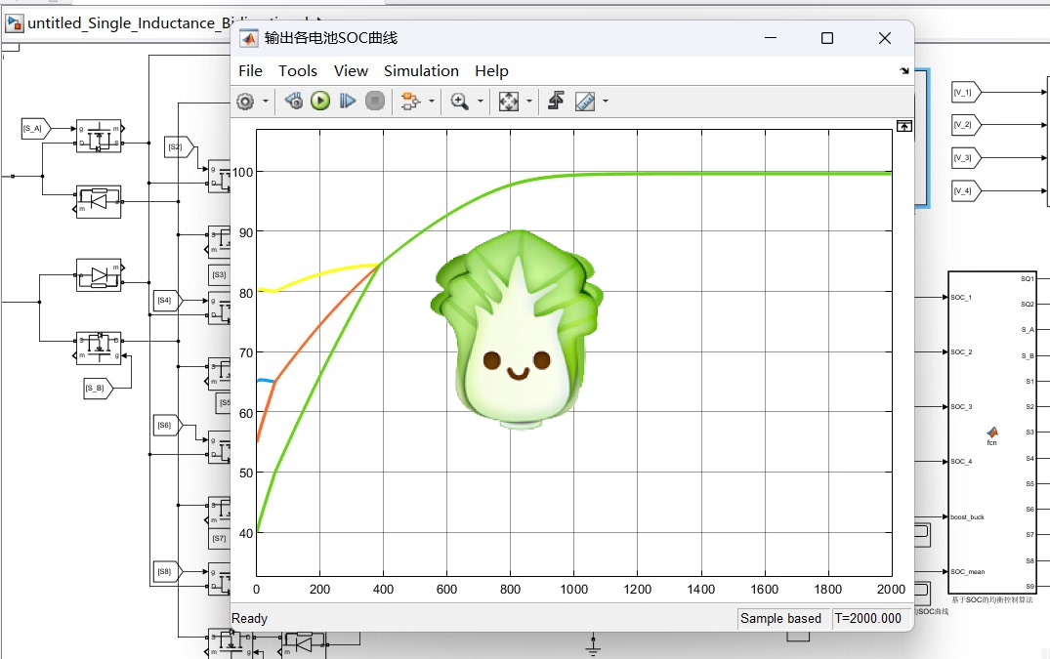The height and width of the screenshot is (659, 1050).
Task: Open the Simulation menu
Action: [x=421, y=71]
